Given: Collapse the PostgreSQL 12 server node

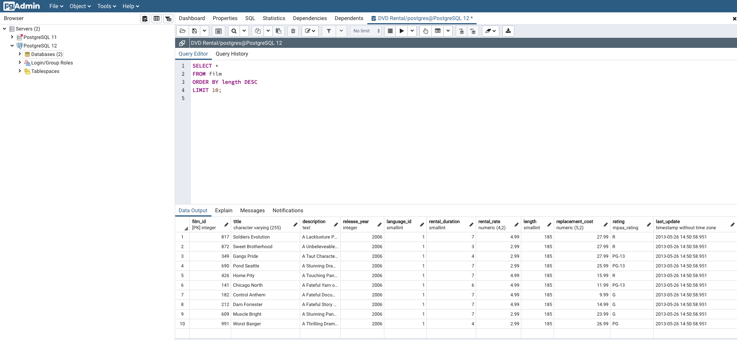Looking at the screenshot, I should [12, 46].
